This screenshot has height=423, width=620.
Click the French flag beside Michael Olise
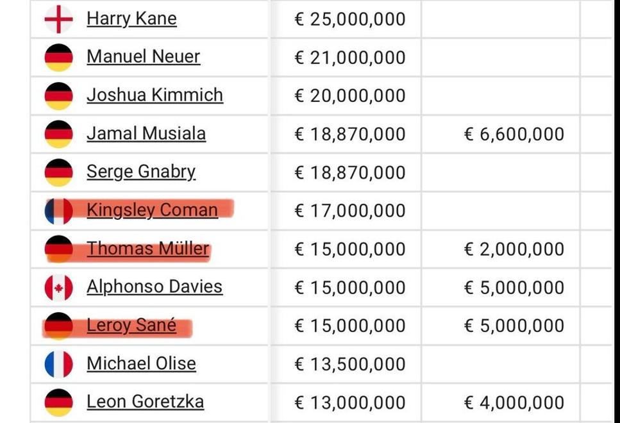[58, 364]
